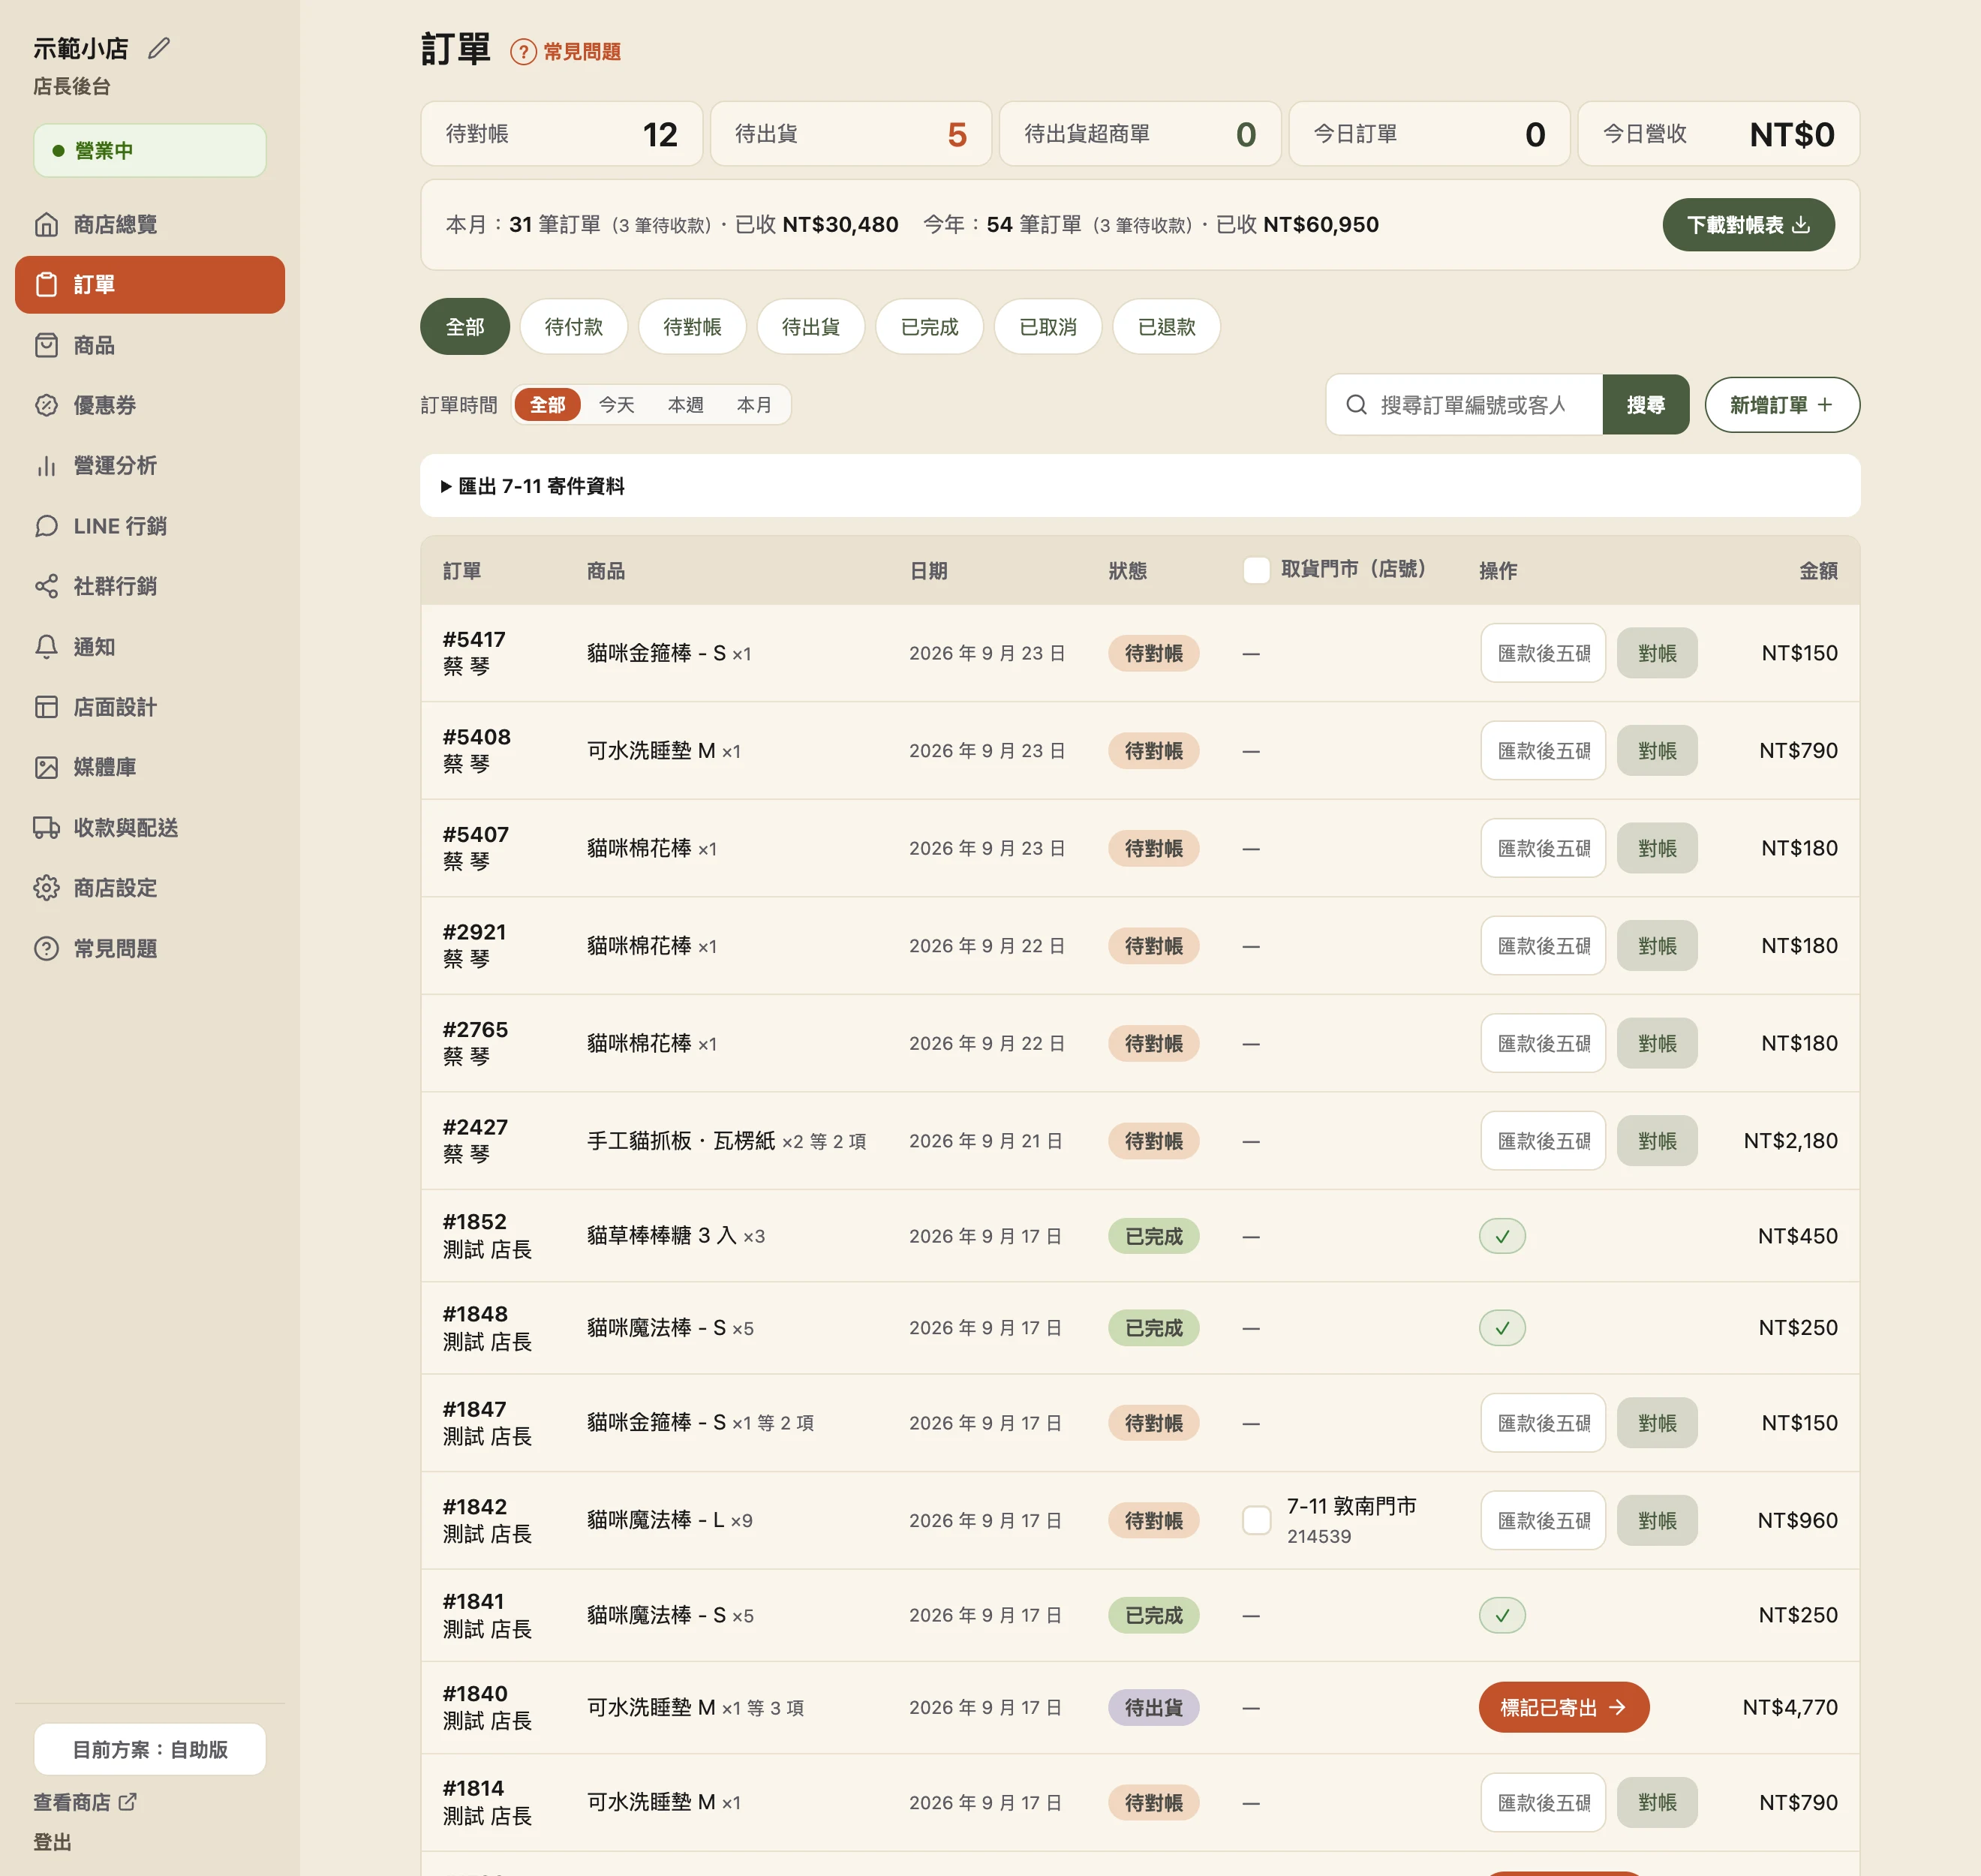Expand 匯出 7-11 寄件資料 section
This screenshot has width=1981, height=1876.
point(1140,486)
